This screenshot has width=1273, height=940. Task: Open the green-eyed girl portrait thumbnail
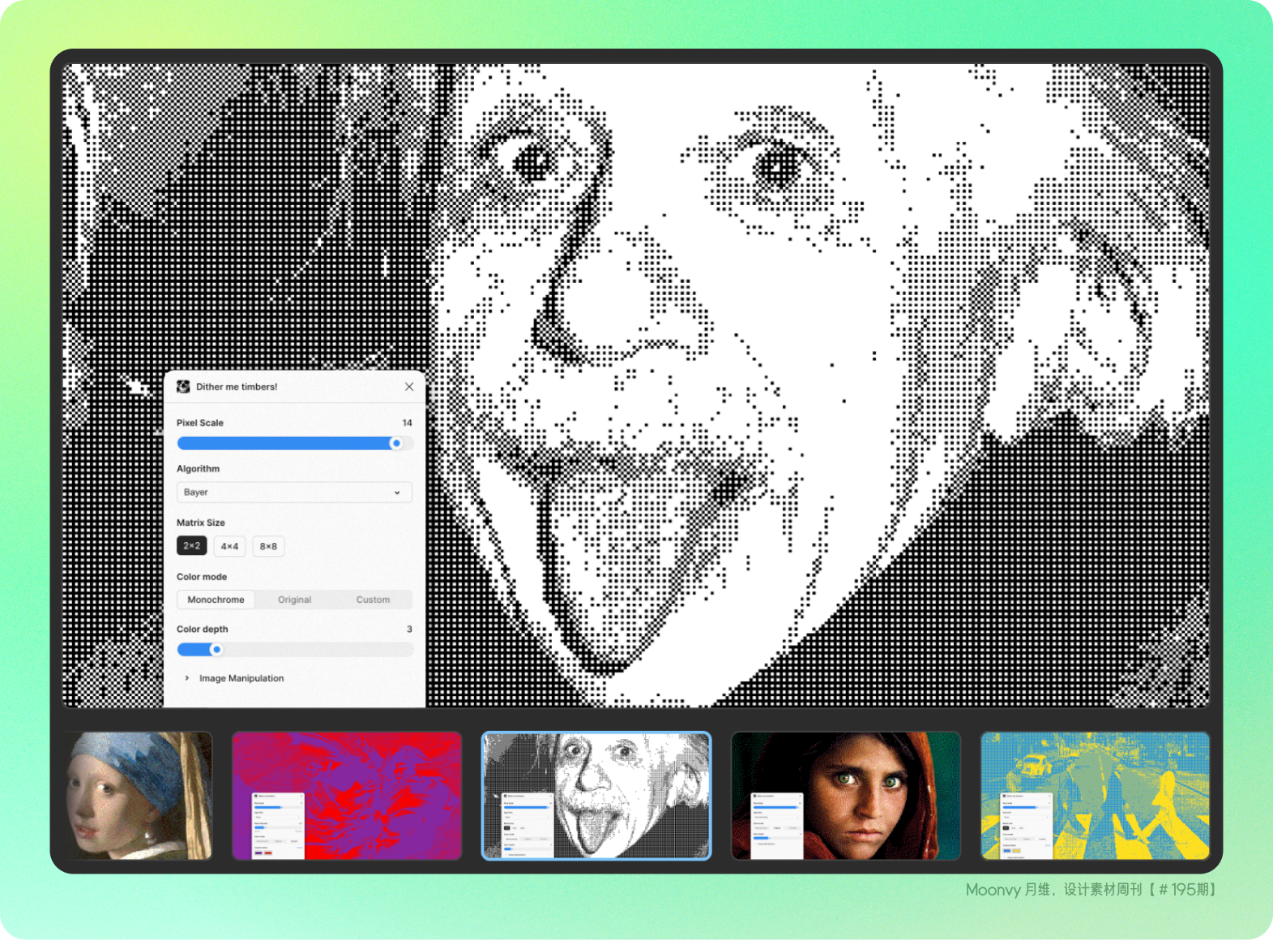[x=845, y=795]
